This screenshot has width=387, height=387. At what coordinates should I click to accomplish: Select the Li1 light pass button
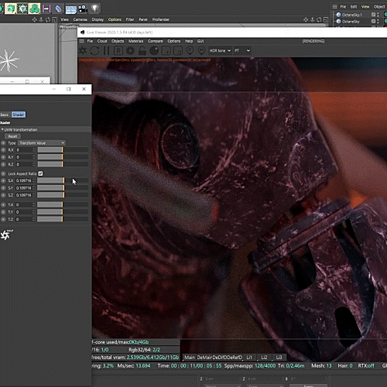[x=249, y=358]
